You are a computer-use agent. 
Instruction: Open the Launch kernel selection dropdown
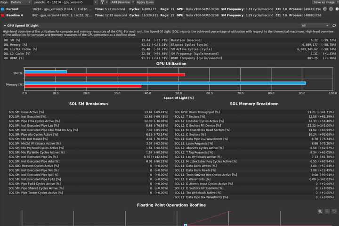[72, 2]
